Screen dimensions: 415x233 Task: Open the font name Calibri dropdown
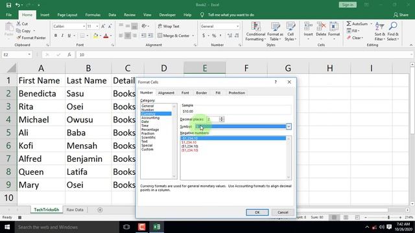click(x=84, y=26)
